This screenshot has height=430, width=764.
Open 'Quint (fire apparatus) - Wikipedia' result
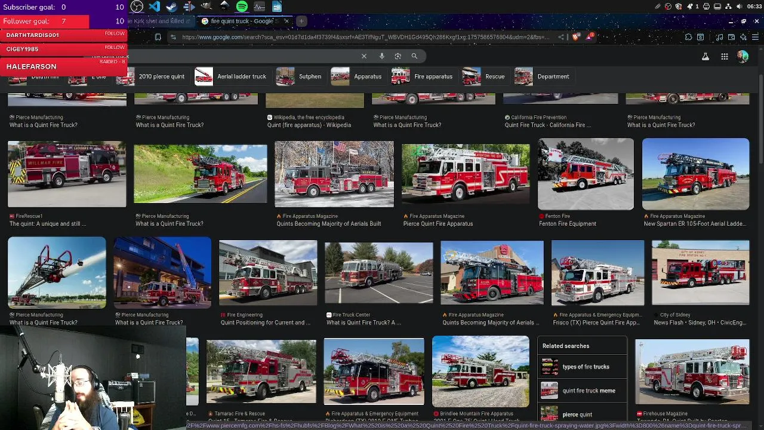click(x=309, y=125)
